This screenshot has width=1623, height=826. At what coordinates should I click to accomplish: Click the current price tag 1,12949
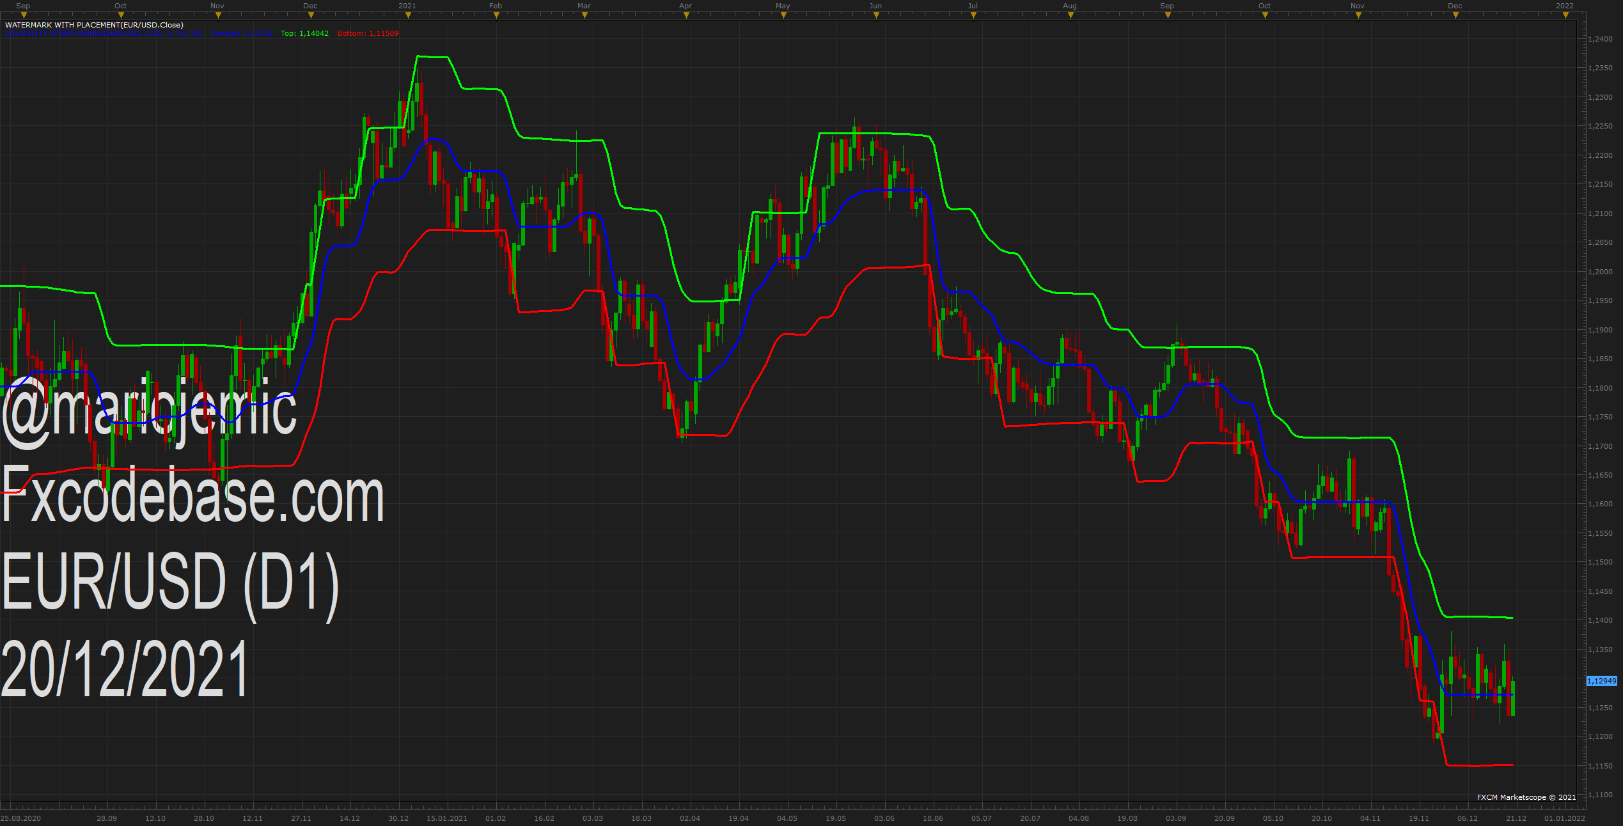[x=1602, y=681]
